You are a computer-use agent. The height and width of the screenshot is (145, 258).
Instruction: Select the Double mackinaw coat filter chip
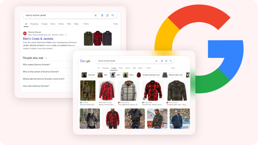pos(148,75)
